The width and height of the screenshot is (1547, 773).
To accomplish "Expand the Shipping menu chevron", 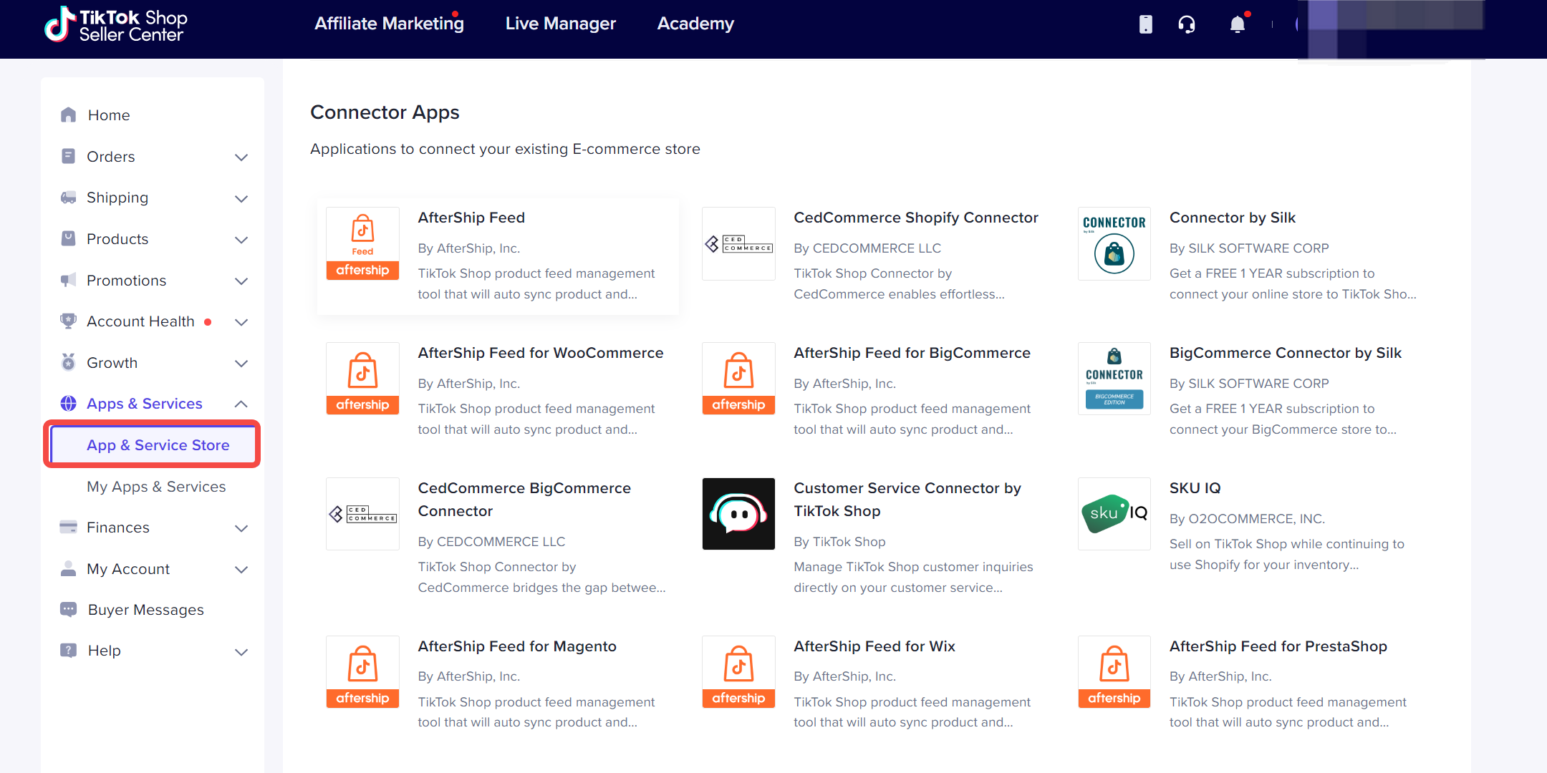I will click(241, 198).
